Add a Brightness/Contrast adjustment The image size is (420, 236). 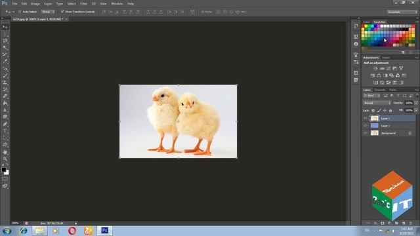pos(375,68)
